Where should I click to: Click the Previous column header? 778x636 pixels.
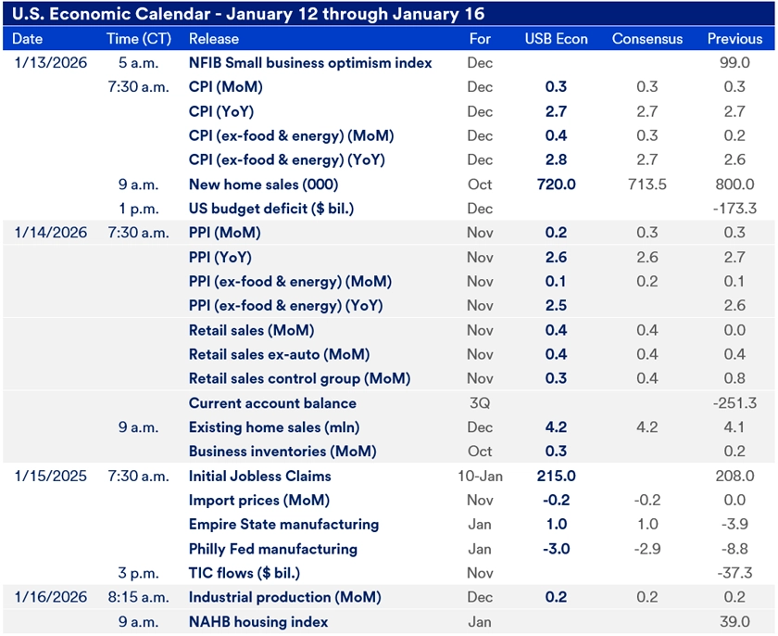pyautogui.click(x=734, y=39)
